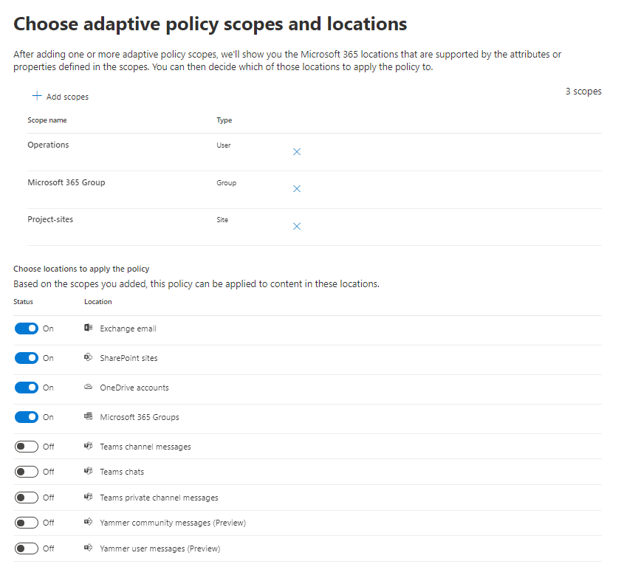641x578 pixels.
Task: Remove the Microsoft 365 Group scope
Action: click(297, 189)
